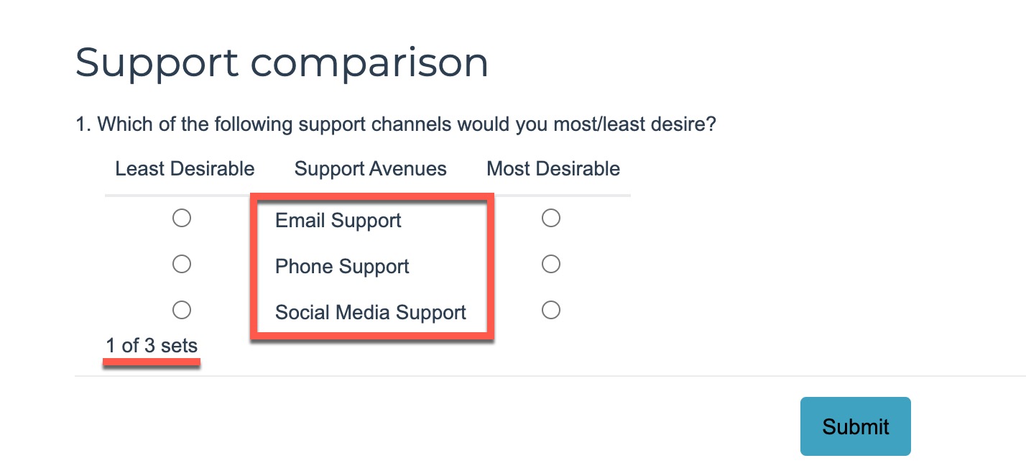This screenshot has width=1026, height=476.
Task: Click the Email Support row label
Action: coord(338,221)
